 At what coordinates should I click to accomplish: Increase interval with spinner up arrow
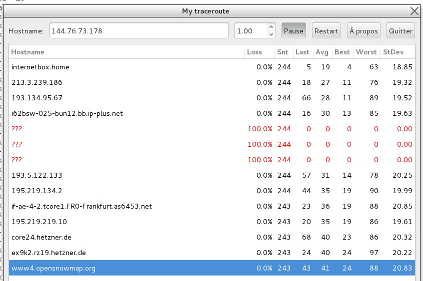pyautogui.click(x=271, y=27)
